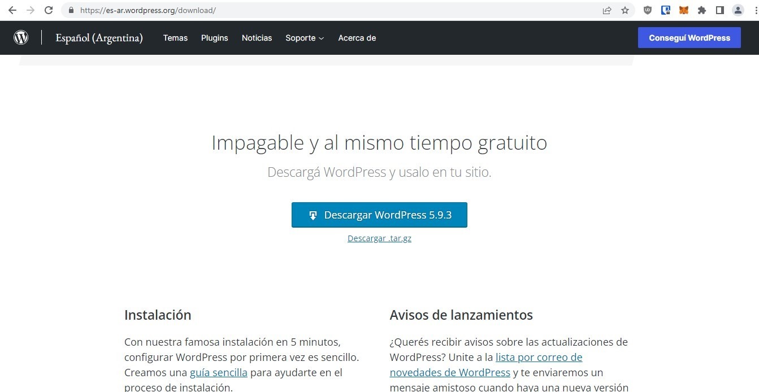Image resolution: width=759 pixels, height=392 pixels.
Task: Open the Temas menu item
Action: pyautogui.click(x=175, y=38)
